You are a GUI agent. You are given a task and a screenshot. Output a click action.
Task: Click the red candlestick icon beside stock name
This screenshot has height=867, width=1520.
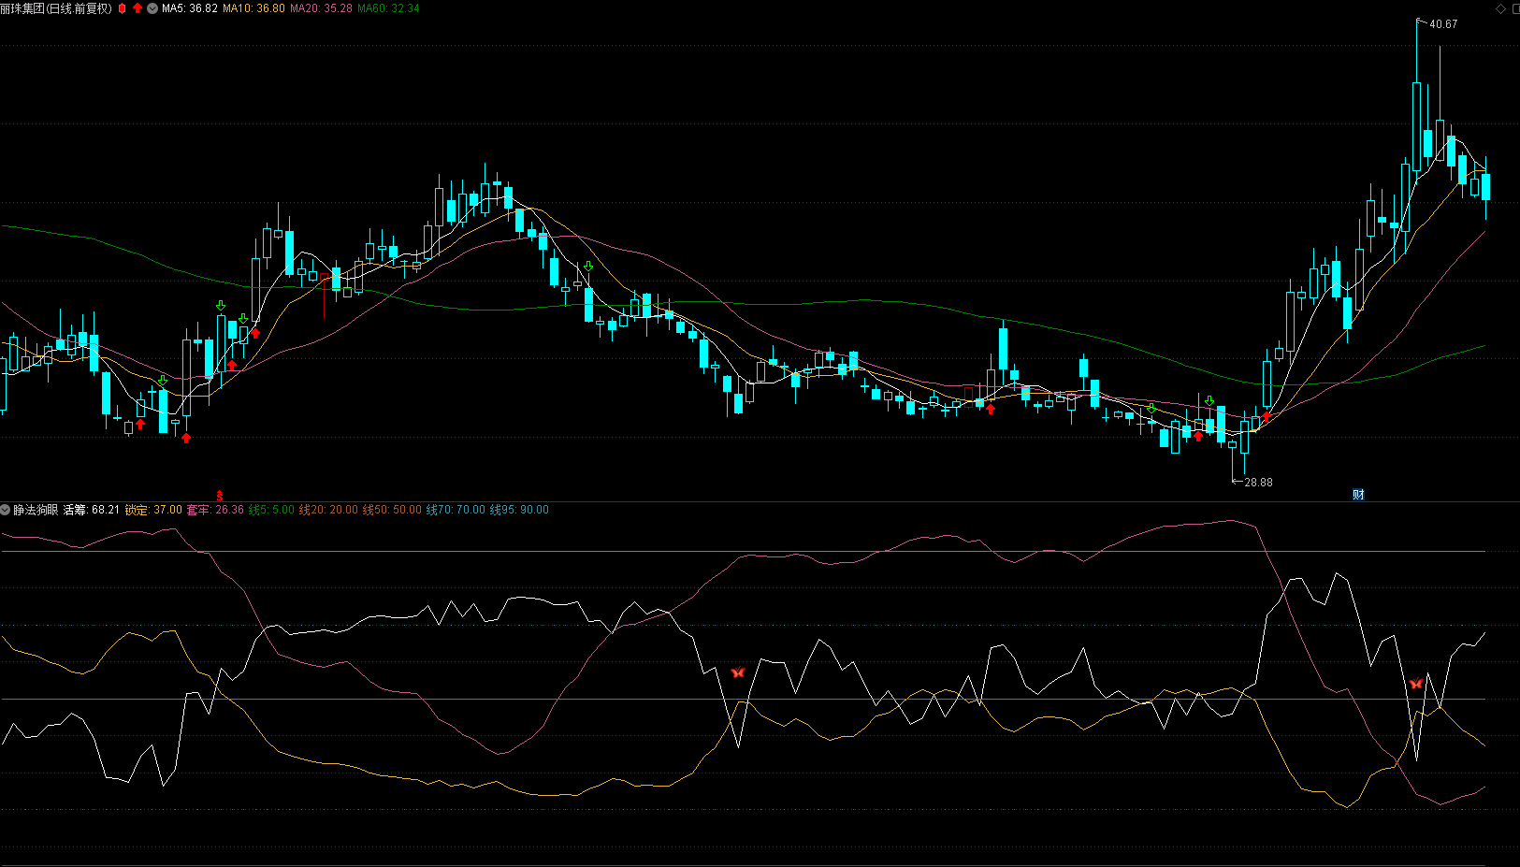point(122,8)
